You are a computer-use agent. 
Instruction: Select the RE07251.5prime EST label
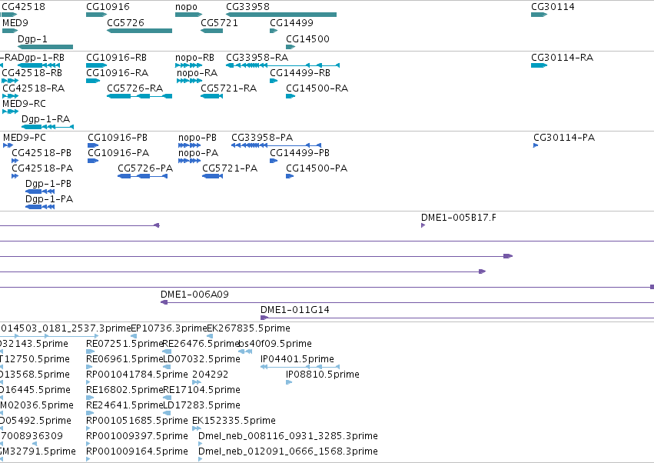pos(124,344)
